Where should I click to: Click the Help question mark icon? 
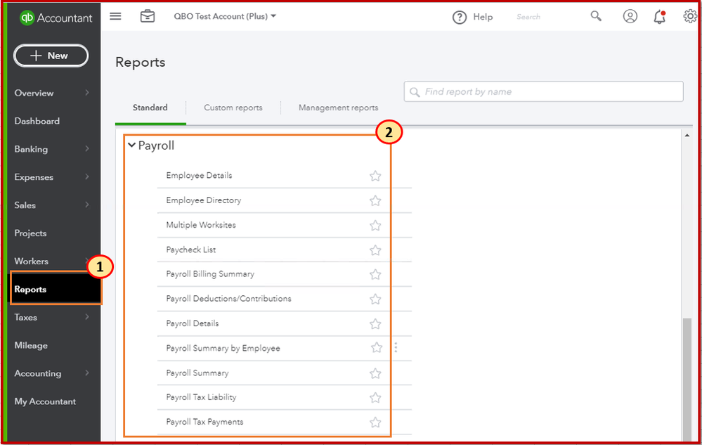click(x=460, y=17)
